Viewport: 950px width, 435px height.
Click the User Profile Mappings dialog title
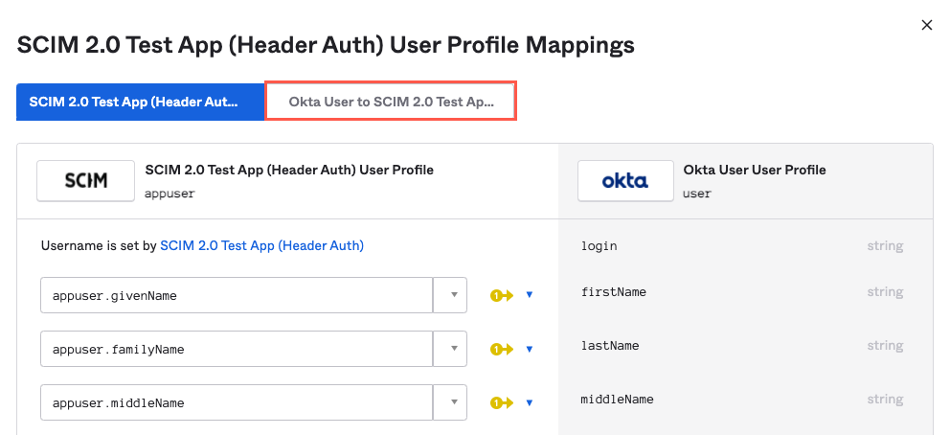pos(326,45)
